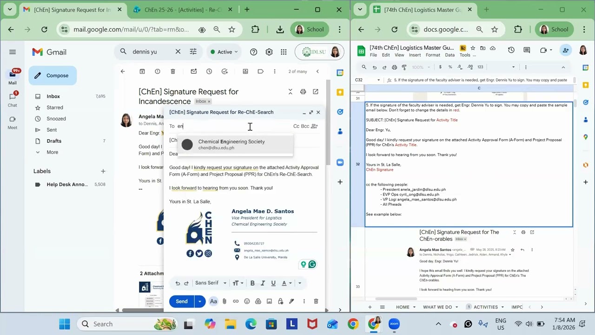Insert link in compose window

click(x=236, y=301)
